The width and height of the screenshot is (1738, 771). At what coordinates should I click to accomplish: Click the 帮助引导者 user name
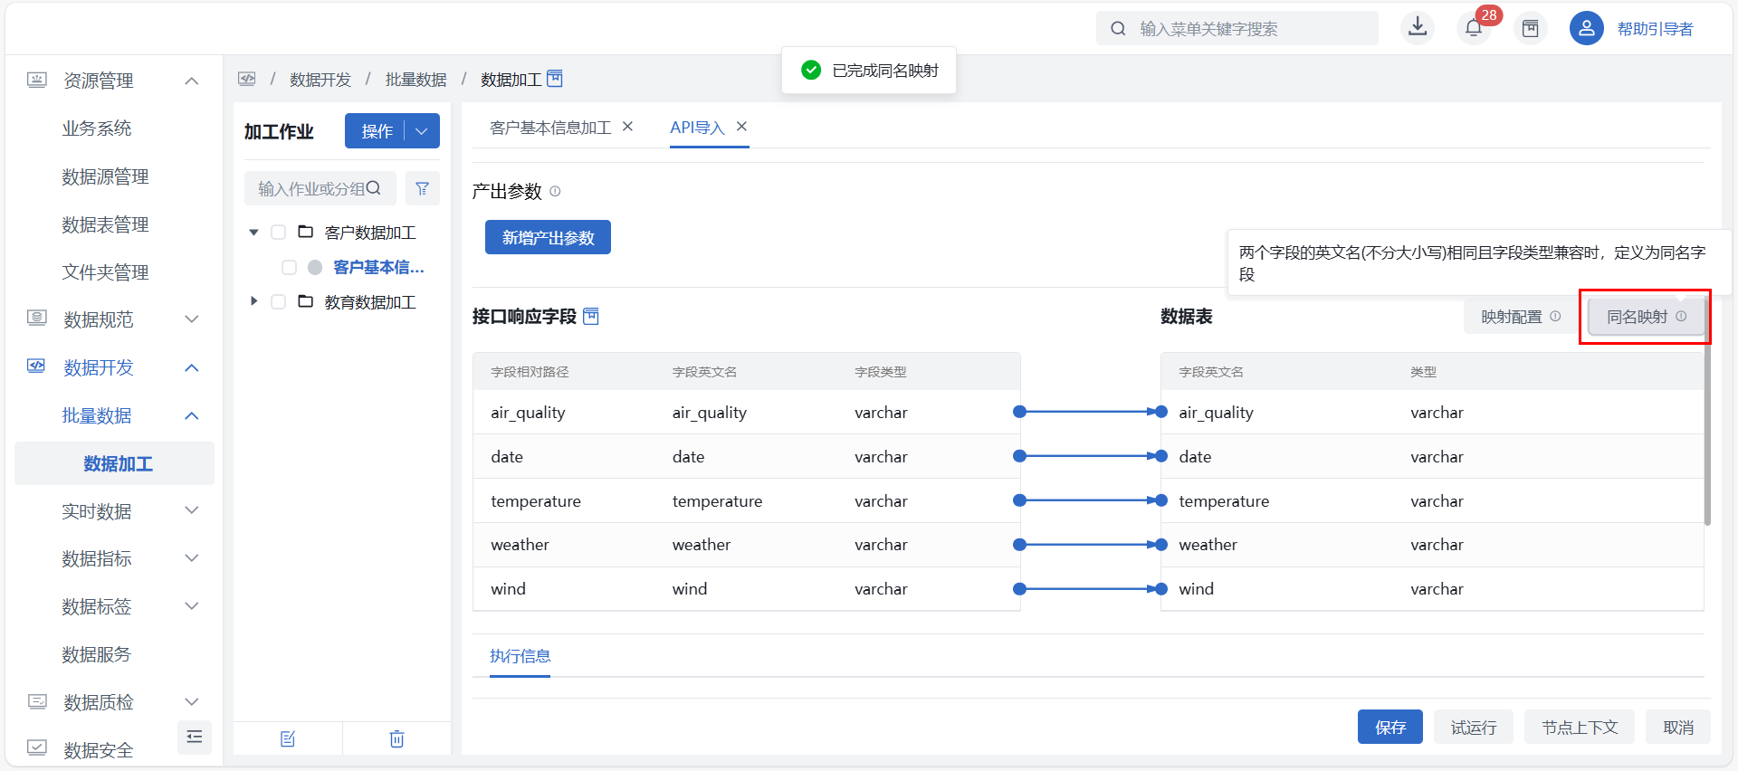point(1655,29)
